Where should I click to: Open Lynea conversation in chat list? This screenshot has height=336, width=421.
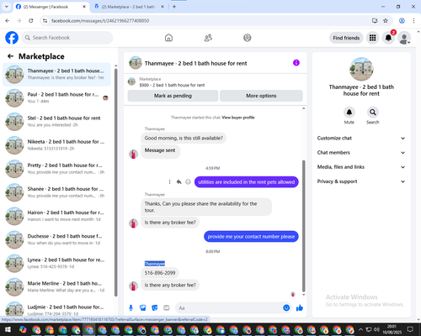tap(56, 263)
